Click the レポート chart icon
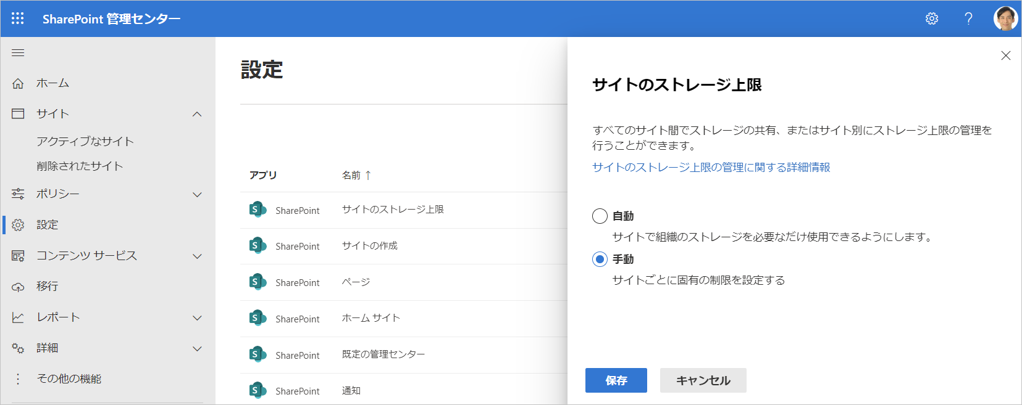The image size is (1022, 405). click(18, 317)
